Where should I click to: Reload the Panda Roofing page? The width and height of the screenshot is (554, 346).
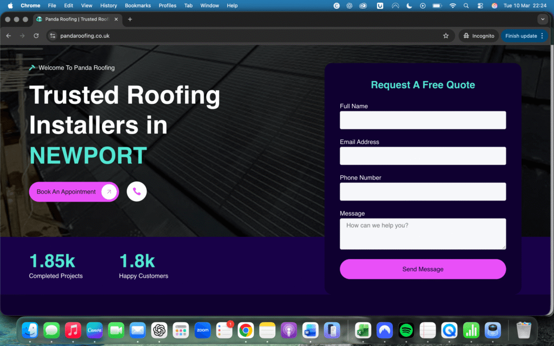click(x=36, y=36)
